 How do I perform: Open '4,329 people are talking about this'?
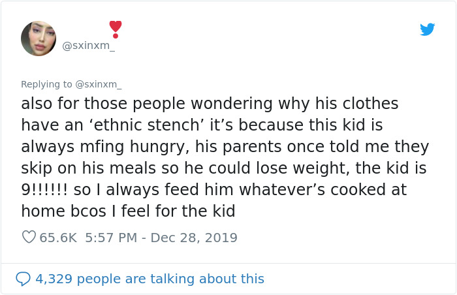150,279
